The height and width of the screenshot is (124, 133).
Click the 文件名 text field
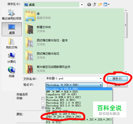tap(72, 79)
